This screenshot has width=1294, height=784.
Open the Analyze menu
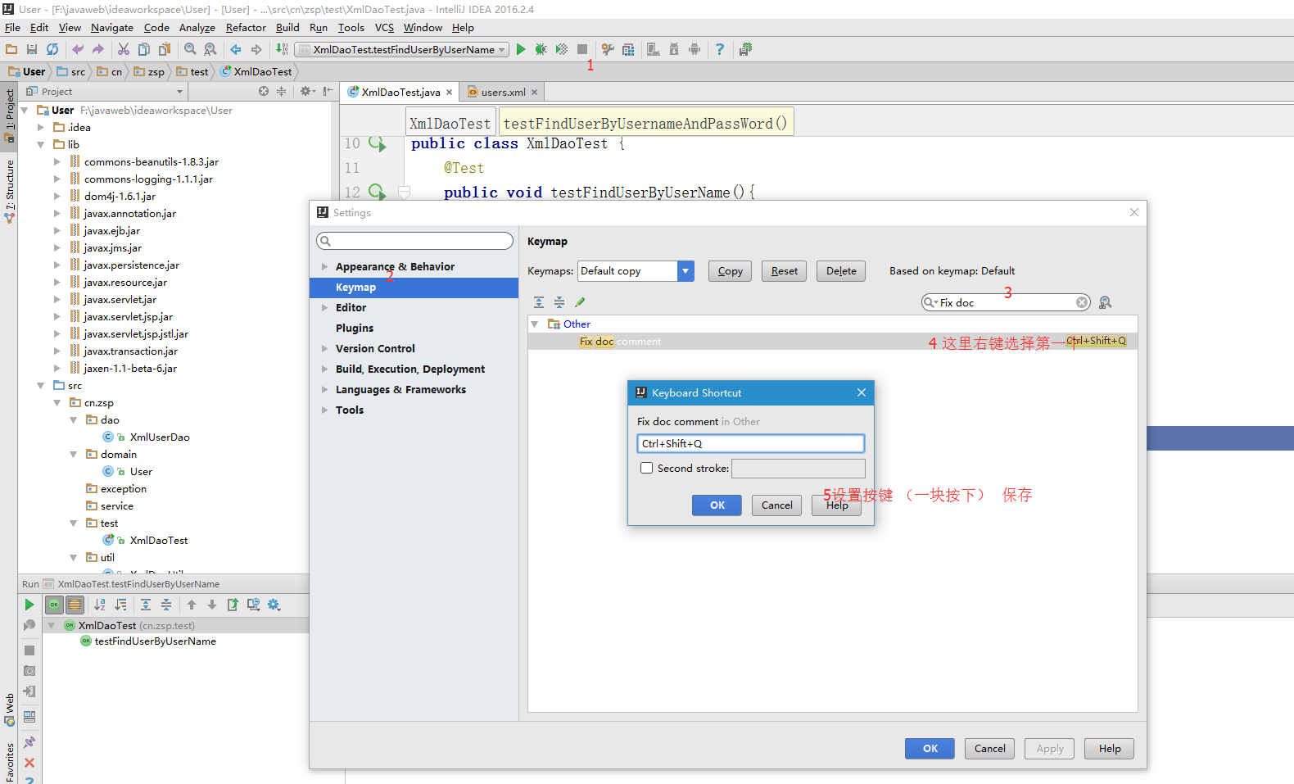[x=197, y=27]
